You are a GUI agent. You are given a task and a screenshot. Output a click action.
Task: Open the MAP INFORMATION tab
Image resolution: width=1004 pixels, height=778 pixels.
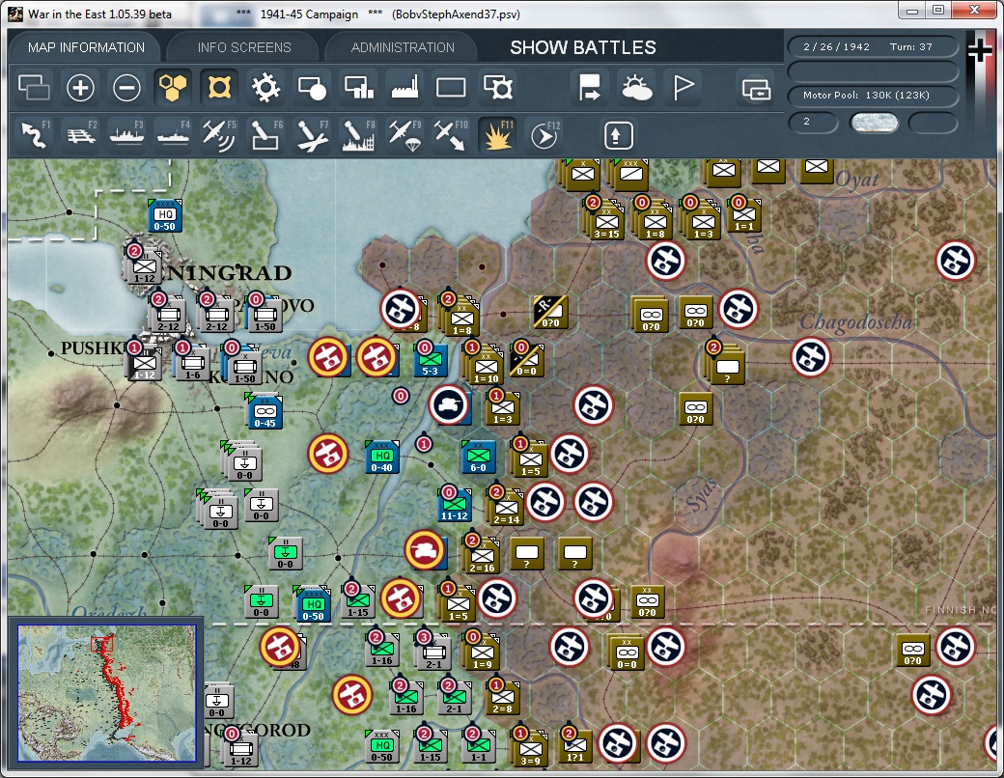86,47
